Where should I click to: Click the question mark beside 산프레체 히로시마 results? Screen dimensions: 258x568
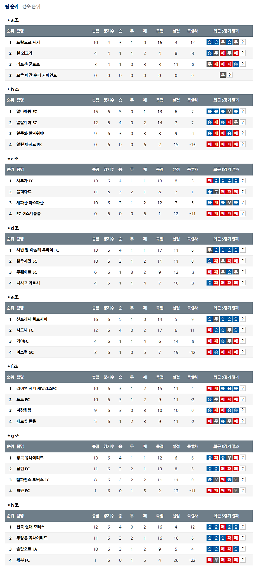tap(243, 319)
